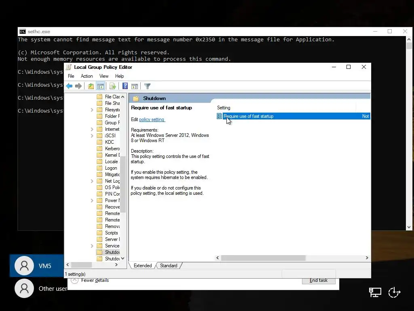The width and height of the screenshot is (414, 311).
Task: Click the grey Forward arrow in toolbar
Action: coord(78,86)
